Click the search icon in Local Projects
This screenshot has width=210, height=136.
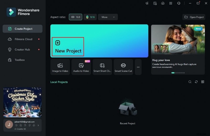pos(190,82)
